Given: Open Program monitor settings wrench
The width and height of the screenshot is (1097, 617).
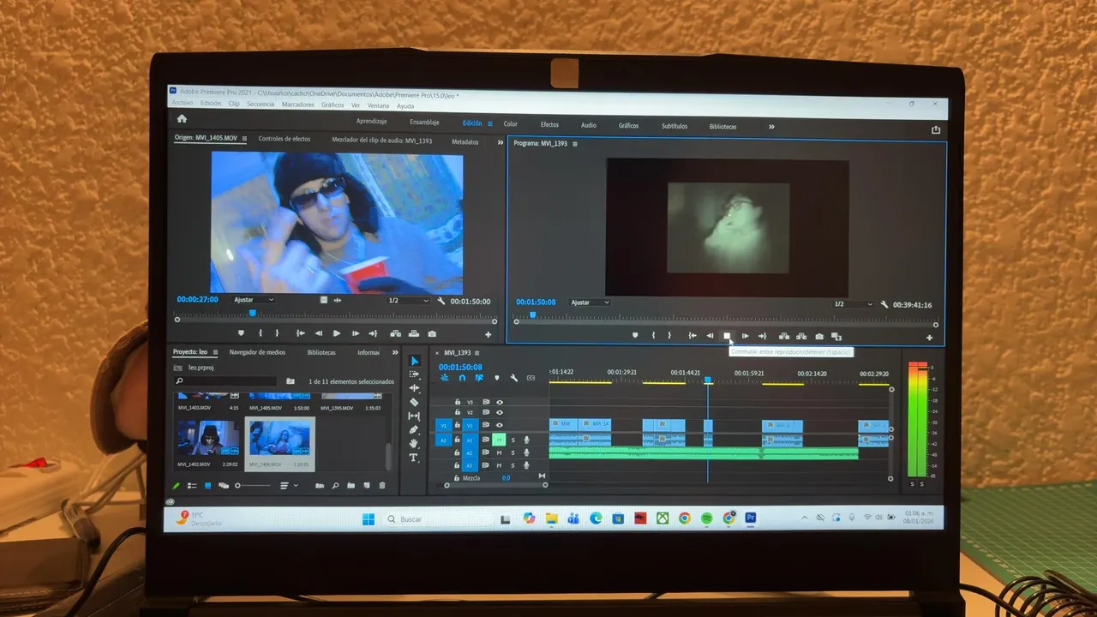Looking at the screenshot, I should coord(884,304).
